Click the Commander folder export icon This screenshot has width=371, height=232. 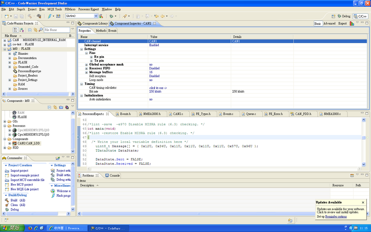58,158
